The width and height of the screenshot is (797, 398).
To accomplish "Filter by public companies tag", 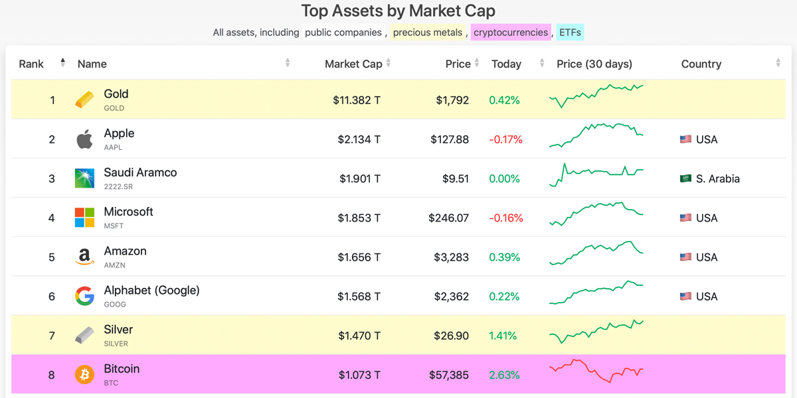I will point(343,32).
